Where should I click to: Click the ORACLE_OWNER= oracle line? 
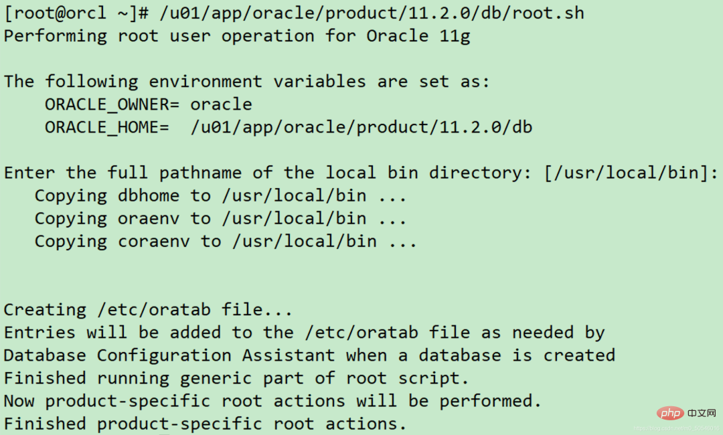point(149,104)
